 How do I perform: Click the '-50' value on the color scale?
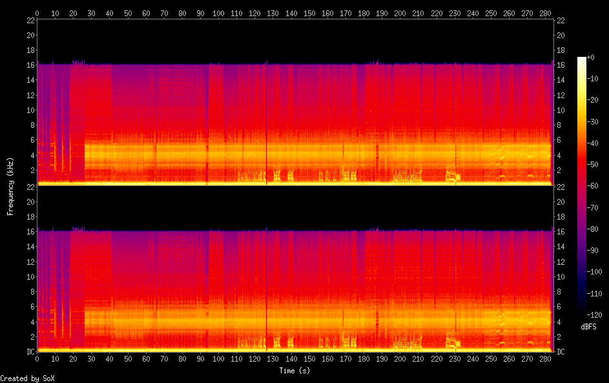pos(592,164)
